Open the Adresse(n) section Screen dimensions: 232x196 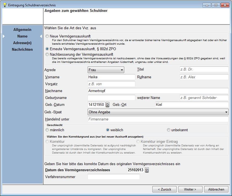pyautogui.click(x=22, y=43)
